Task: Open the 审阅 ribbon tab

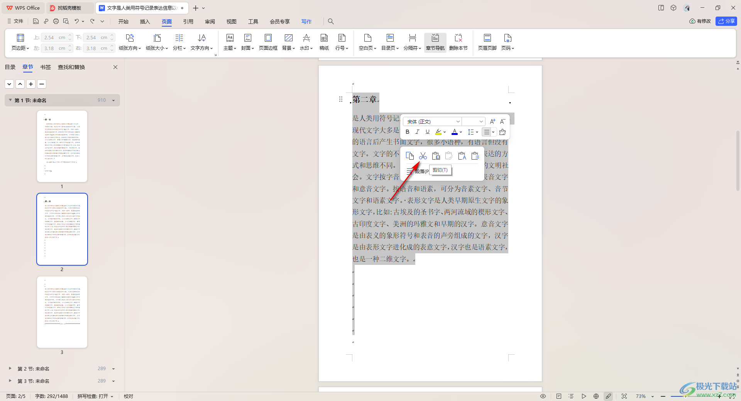Action: click(x=210, y=21)
